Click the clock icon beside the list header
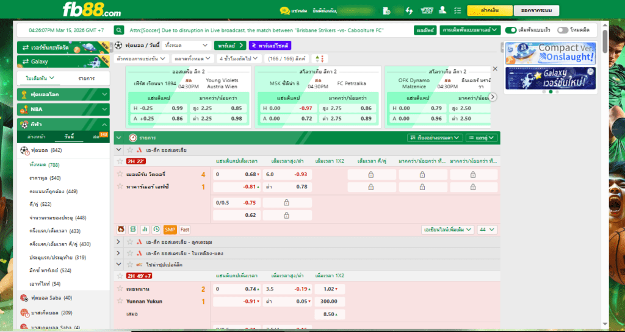 coord(132,138)
